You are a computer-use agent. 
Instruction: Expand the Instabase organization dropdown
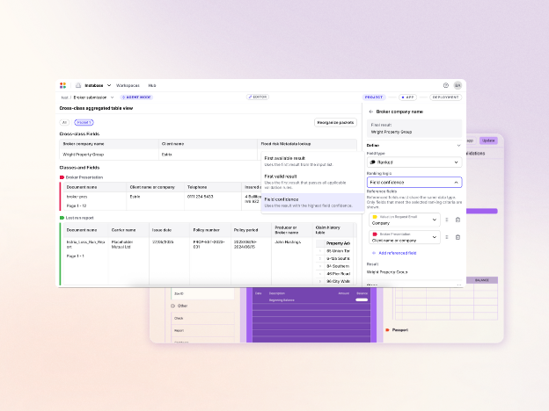(109, 85)
